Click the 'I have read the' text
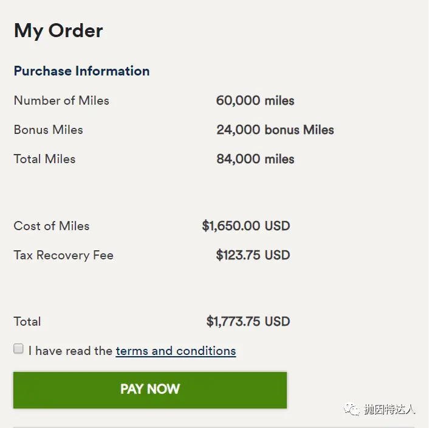 click(70, 351)
